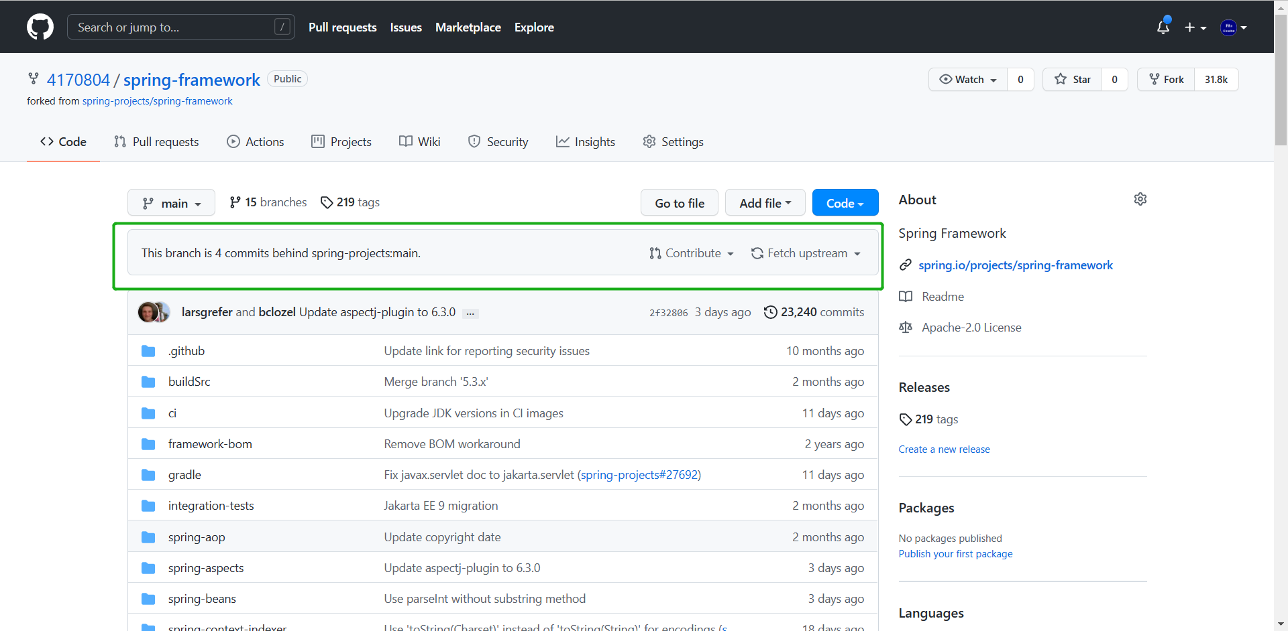Open the spring-projects/spring-framework upstream link
The width and height of the screenshot is (1288, 631).
[158, 101]
